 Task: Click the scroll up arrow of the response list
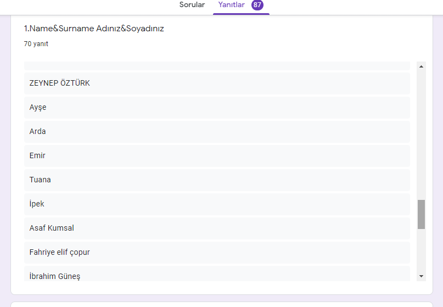[421, 66]
